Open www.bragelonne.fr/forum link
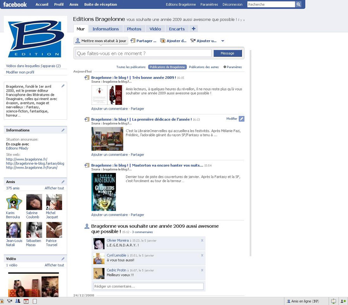The height and width of the screenshot is (305, 348). coord(32,168)
